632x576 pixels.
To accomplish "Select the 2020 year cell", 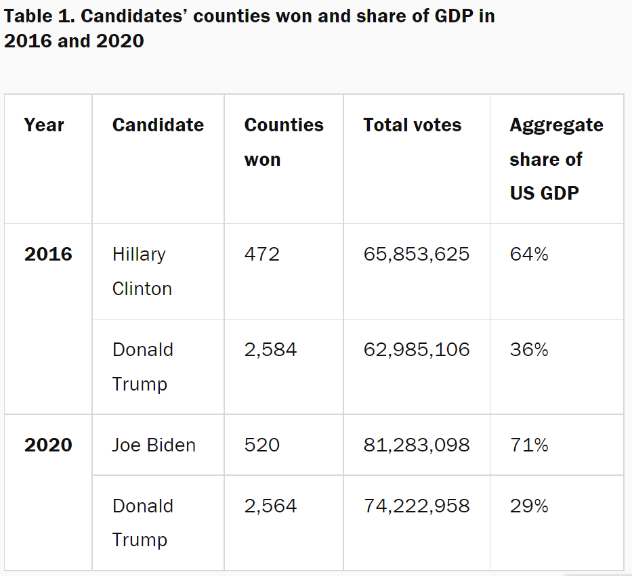I will pyautogui.click(x=48, y=445).
